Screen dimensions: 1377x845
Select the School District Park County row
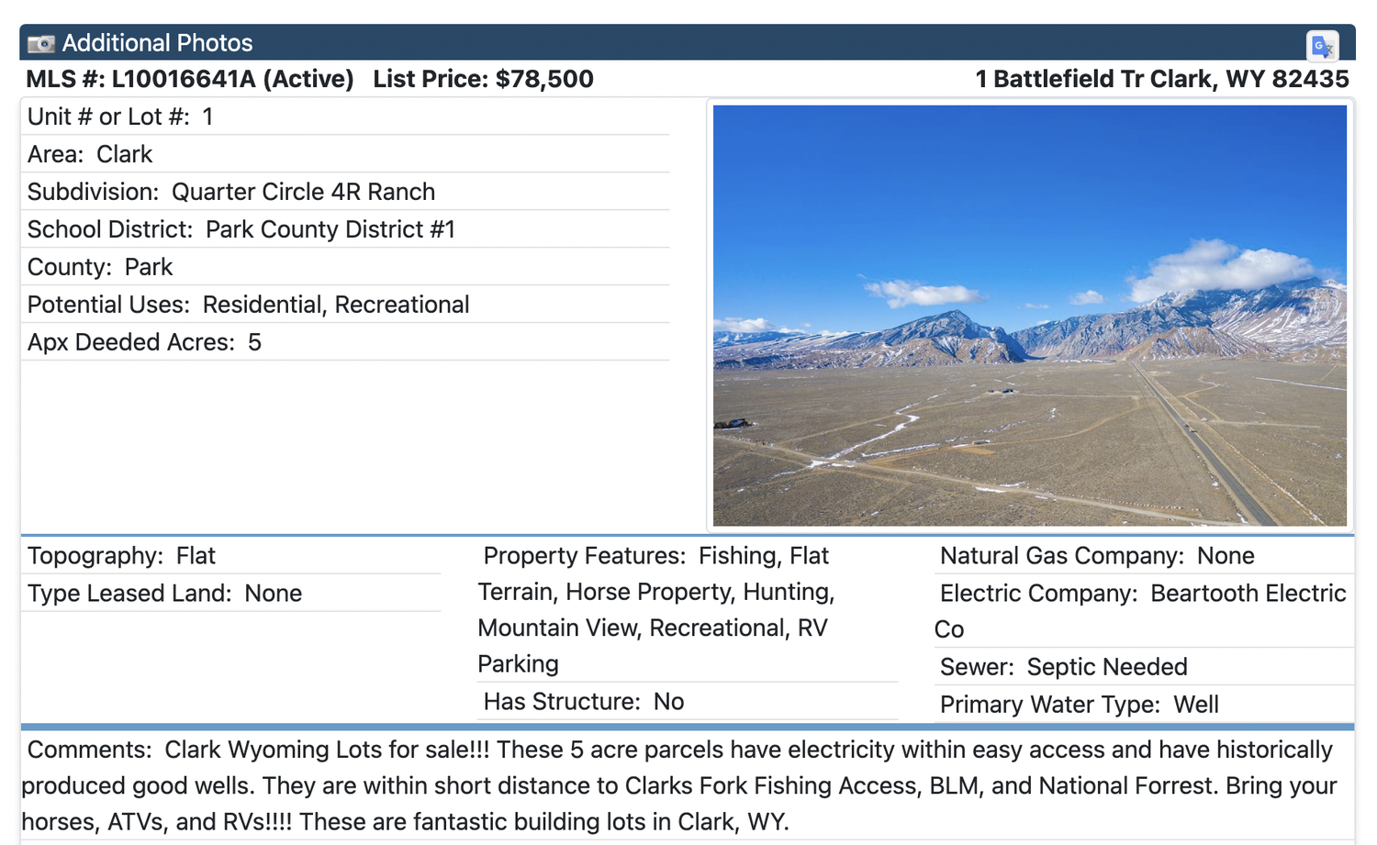[x=345, y=229]
